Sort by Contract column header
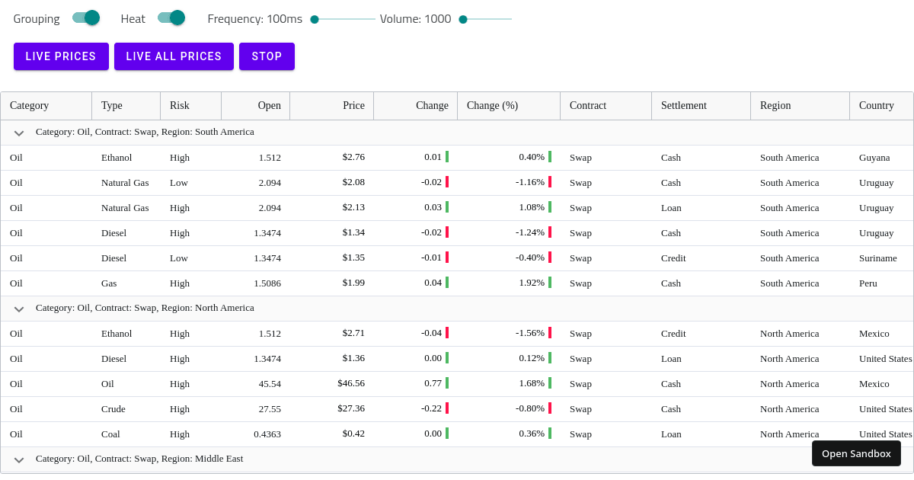Screen dimensions: 914x480 coord(606,106)
